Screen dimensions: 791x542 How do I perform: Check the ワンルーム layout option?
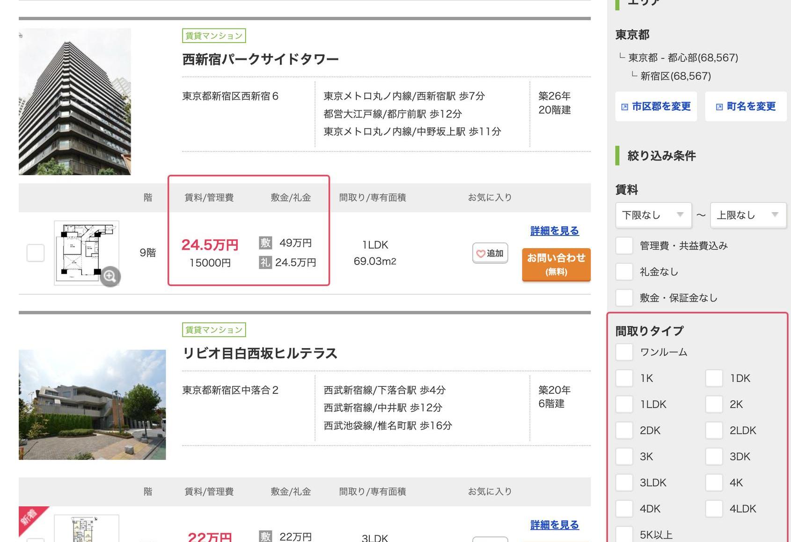tap(624, 352)
